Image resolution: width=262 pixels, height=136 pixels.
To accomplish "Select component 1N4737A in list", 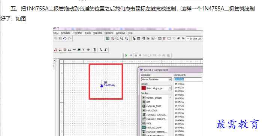I will click(x=179, y=87).
